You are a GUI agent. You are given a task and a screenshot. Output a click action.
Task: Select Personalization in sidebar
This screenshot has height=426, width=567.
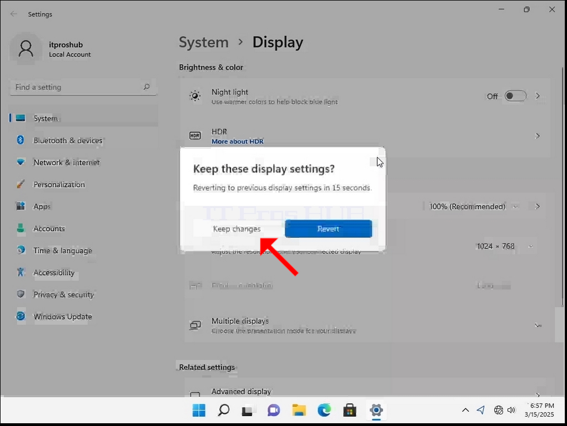coord(84,184)
